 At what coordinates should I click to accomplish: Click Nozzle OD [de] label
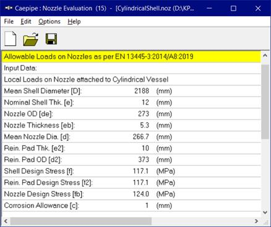[28, 114]
